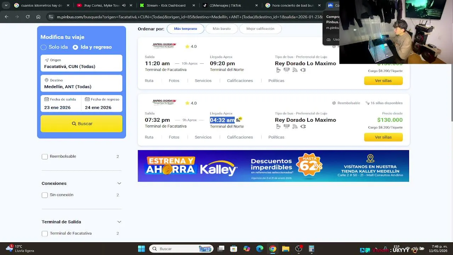
Task: Collapse the Terminal de Salida filter section
Action: pos(119,222)
